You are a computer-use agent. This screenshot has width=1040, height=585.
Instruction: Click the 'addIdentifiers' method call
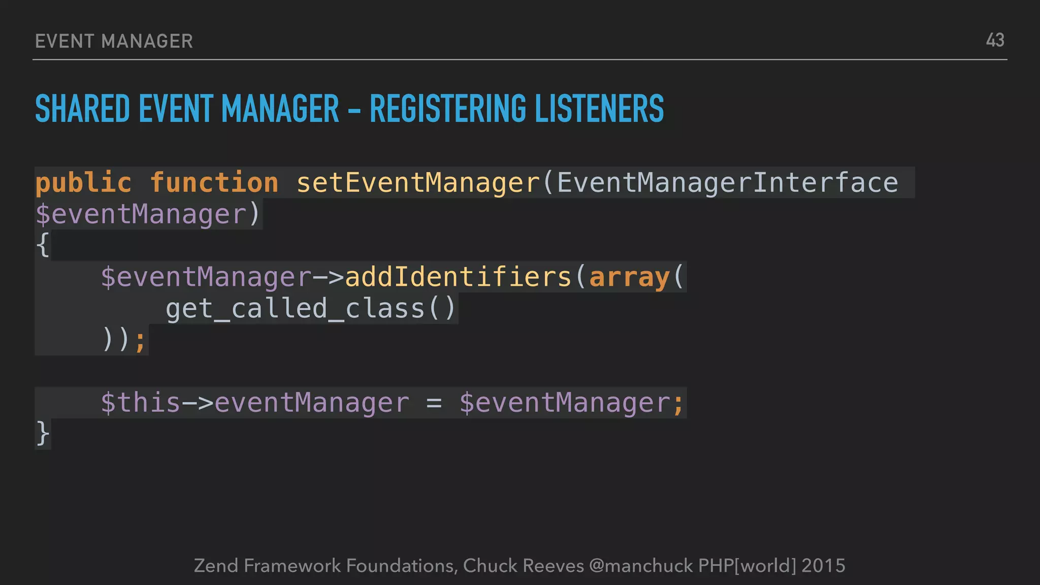tap(459, 277)
